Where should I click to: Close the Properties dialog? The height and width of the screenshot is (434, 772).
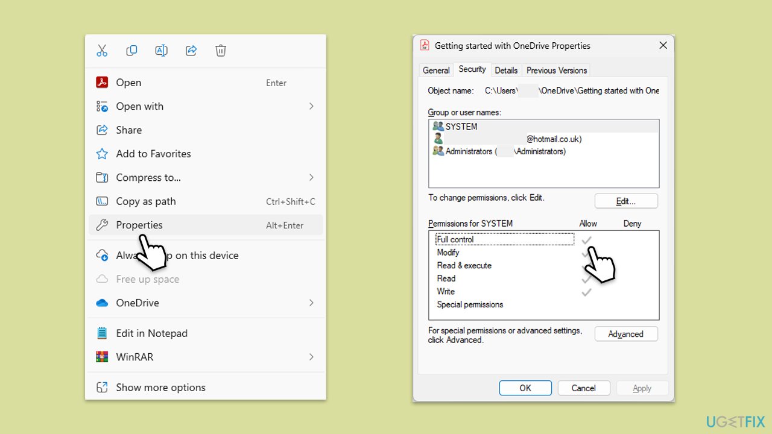point(663,45)
